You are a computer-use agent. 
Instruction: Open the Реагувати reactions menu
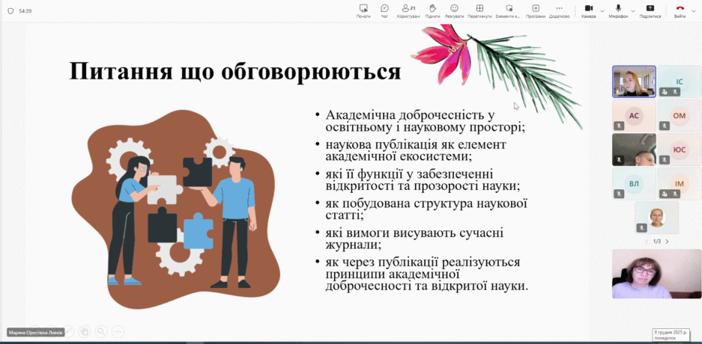click(454, 10)
